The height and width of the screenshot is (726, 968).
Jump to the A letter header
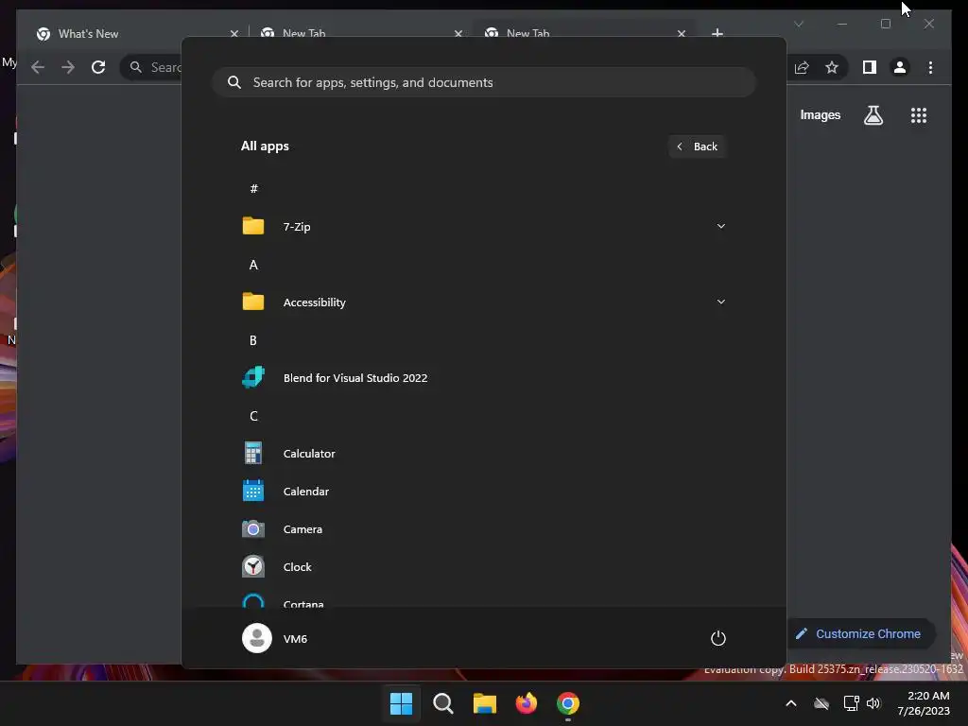(x=253, y=265)
